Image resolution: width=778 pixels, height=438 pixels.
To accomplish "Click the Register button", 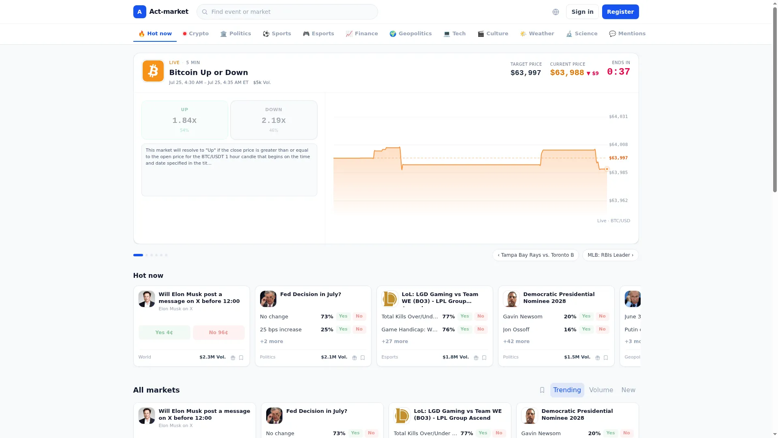I will click(x=620, y=12).
